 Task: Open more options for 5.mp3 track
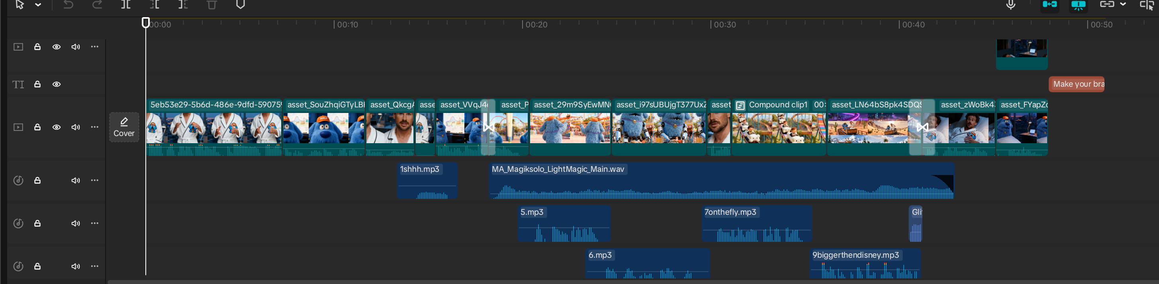[x=94, y=223]
